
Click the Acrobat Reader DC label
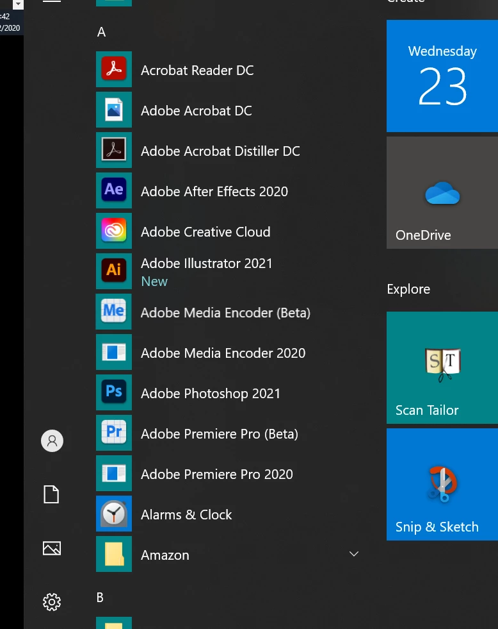pyautogui.click(x=197, y=70)
